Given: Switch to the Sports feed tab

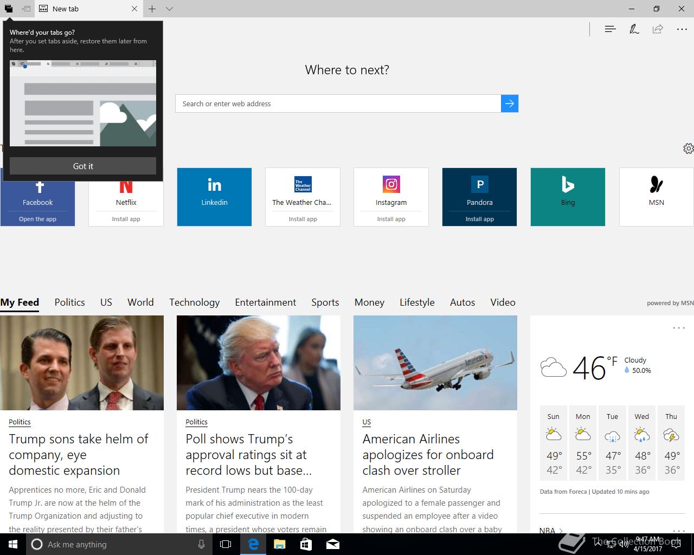Looking at the screenshot, I should 325,302.
